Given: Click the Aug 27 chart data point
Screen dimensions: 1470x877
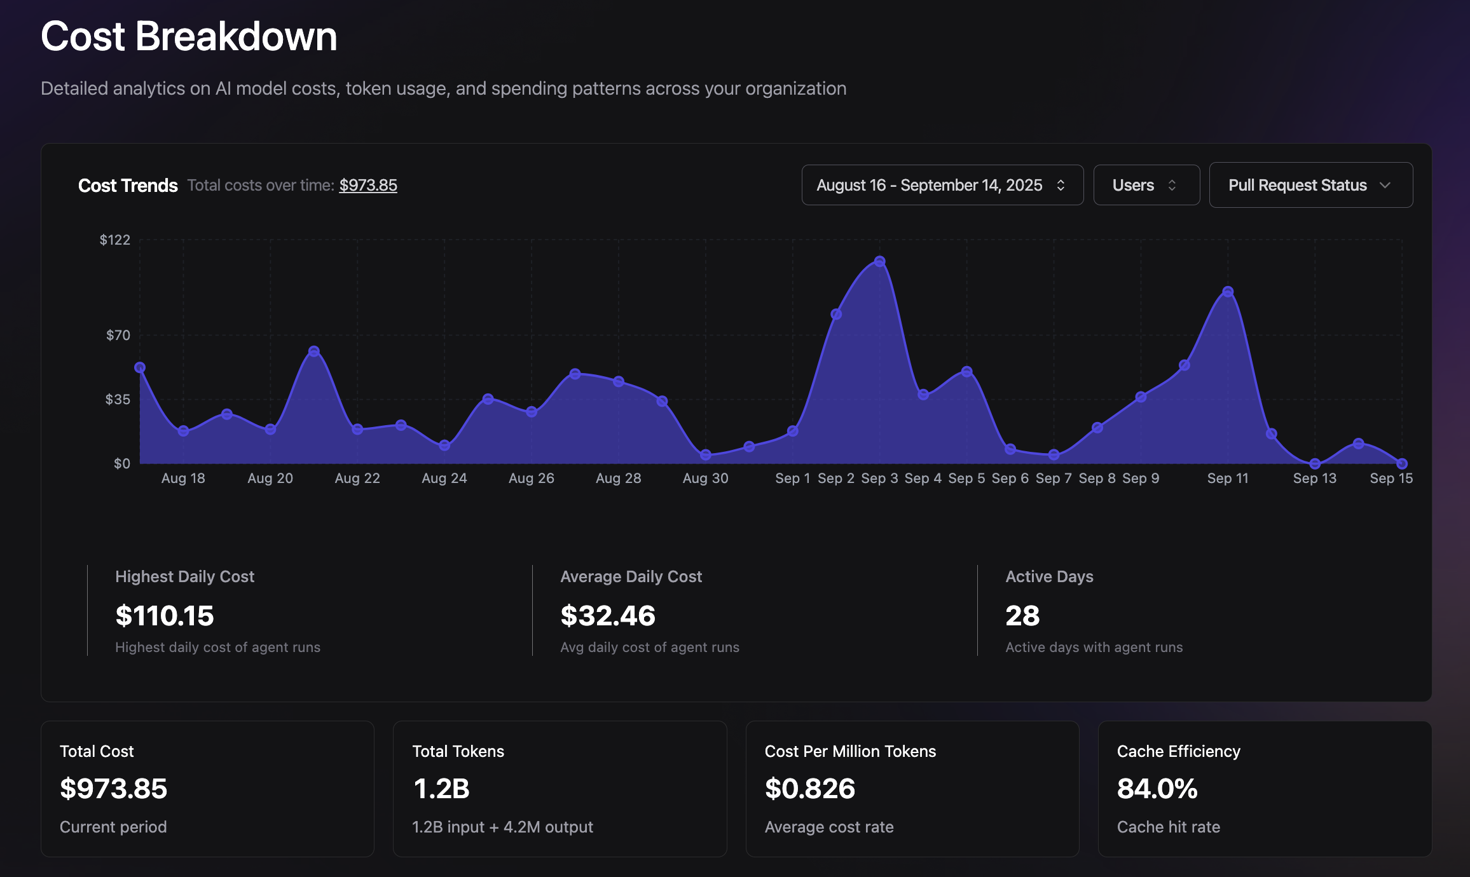Looking at the screenshot, I should point(575,374).
